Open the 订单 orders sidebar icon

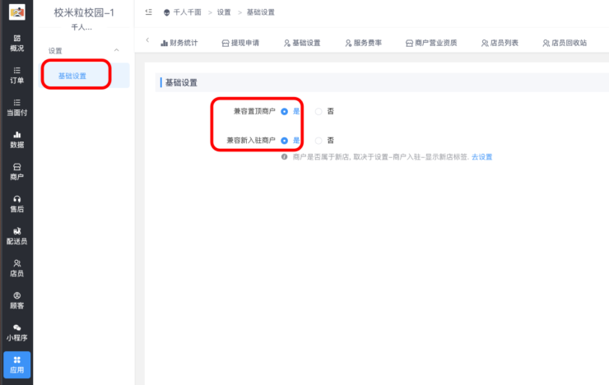pyautogui.click(x=16, y=76)
